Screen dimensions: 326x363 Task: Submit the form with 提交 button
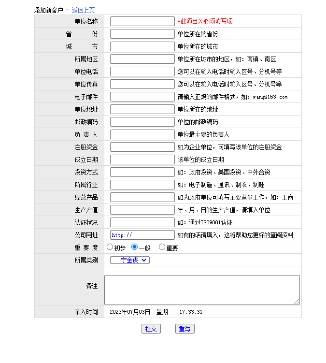click(x=151, y=329)
